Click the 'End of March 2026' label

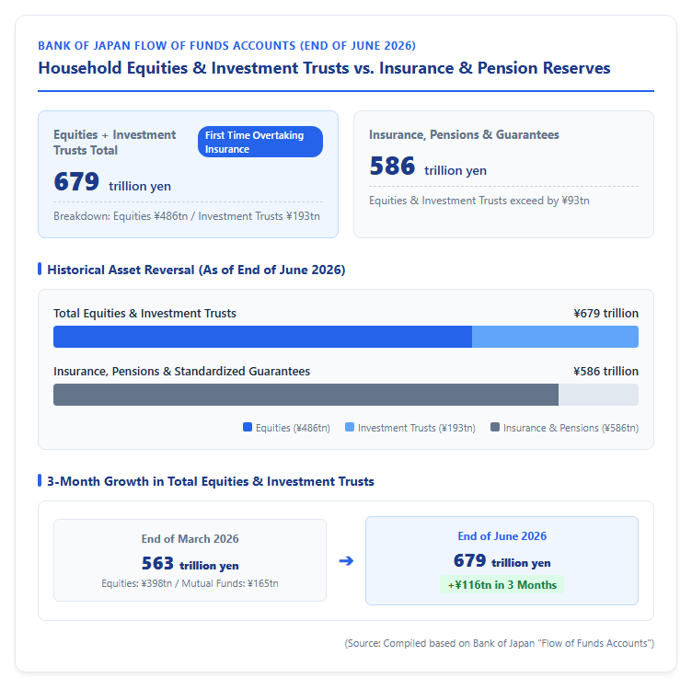click(x=190, y=539)
